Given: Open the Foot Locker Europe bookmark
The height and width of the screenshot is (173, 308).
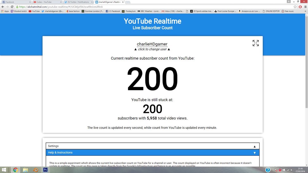Looking at the screenshot, I should [x=225, y=11].
